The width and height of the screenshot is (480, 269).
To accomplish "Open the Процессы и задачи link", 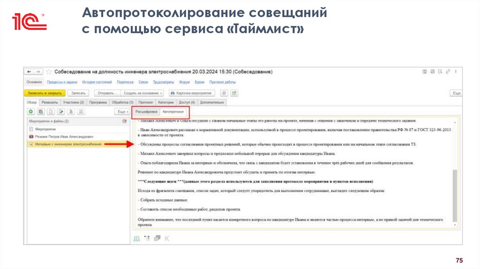I will 62,82.
